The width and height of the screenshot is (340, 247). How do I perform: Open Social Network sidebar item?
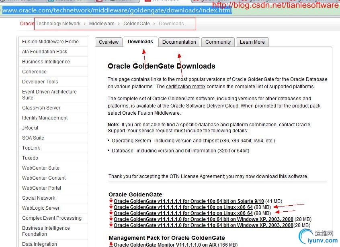click(x=53, y=198)
